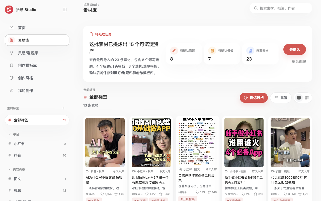This screenshot has width=321, height=201.
Task: Click the 搜索素材、标签、作者 search field
Action: pyautogui.click(x=281, y=8)
